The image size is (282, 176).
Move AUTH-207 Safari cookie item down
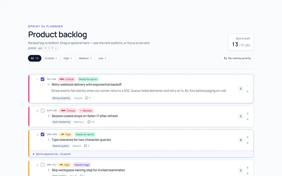[248, 119]
